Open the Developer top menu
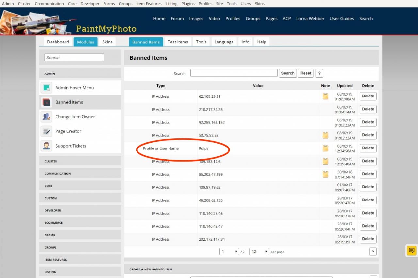This screenshot has height=278, width=418. [x=90, y=4]
